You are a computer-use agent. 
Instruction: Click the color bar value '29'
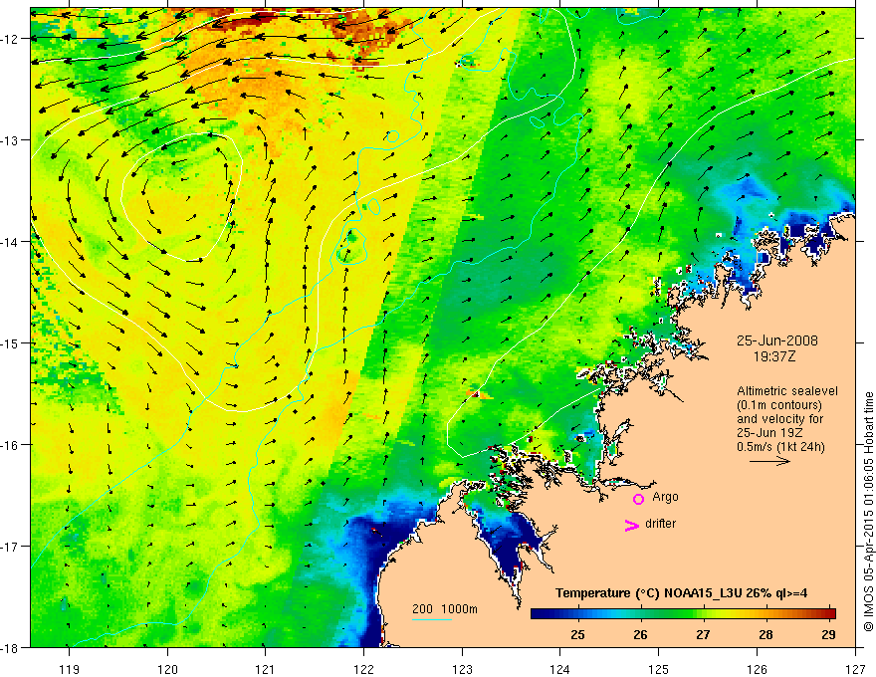click(828, 634)
